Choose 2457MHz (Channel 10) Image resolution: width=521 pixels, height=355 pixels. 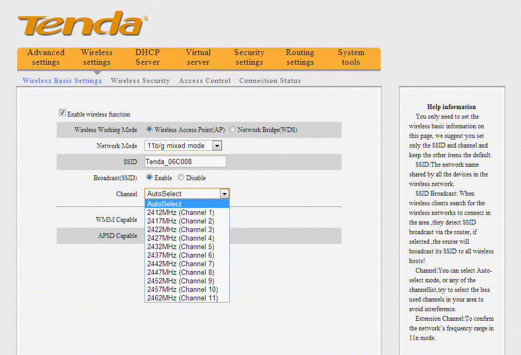[x=187, y=290]
